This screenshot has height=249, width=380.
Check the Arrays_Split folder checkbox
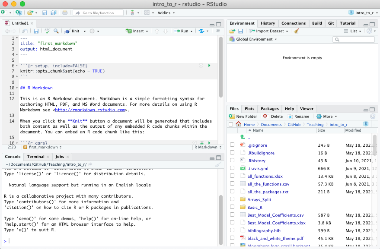232,199
